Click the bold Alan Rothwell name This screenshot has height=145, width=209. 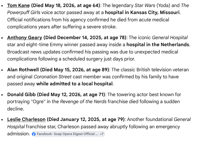tap(23, 70)
